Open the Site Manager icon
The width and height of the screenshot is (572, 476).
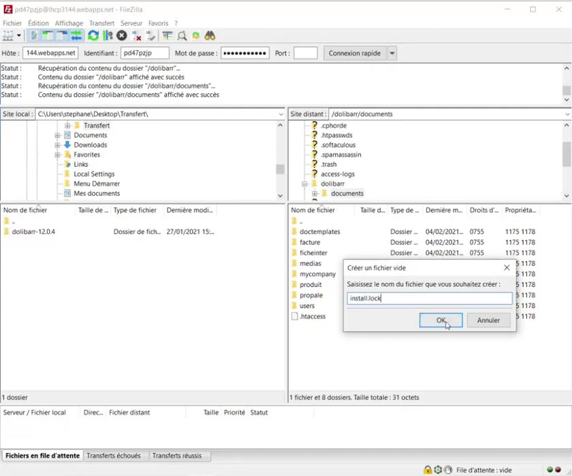(9, 36)
